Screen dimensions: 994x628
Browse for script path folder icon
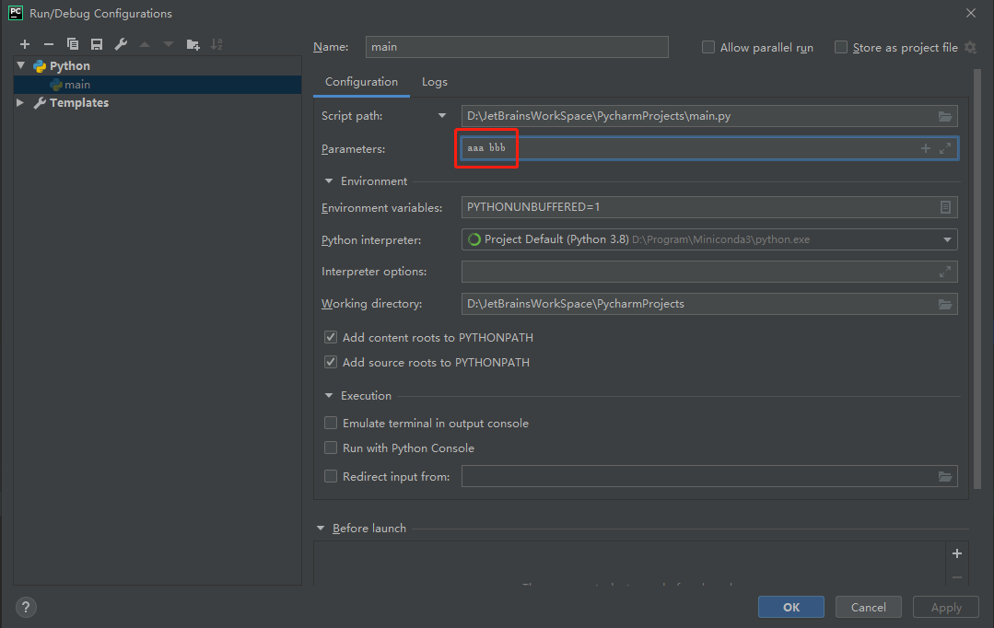click(x=944, y=116)
